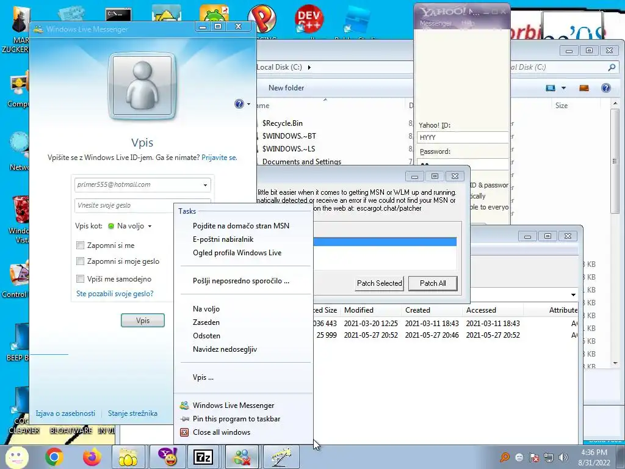Open the command prompt desktop icon

[118, 15]
